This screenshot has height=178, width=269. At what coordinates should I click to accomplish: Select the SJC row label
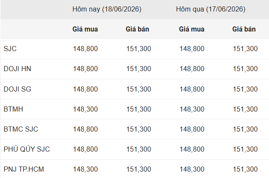pos(10,49)
